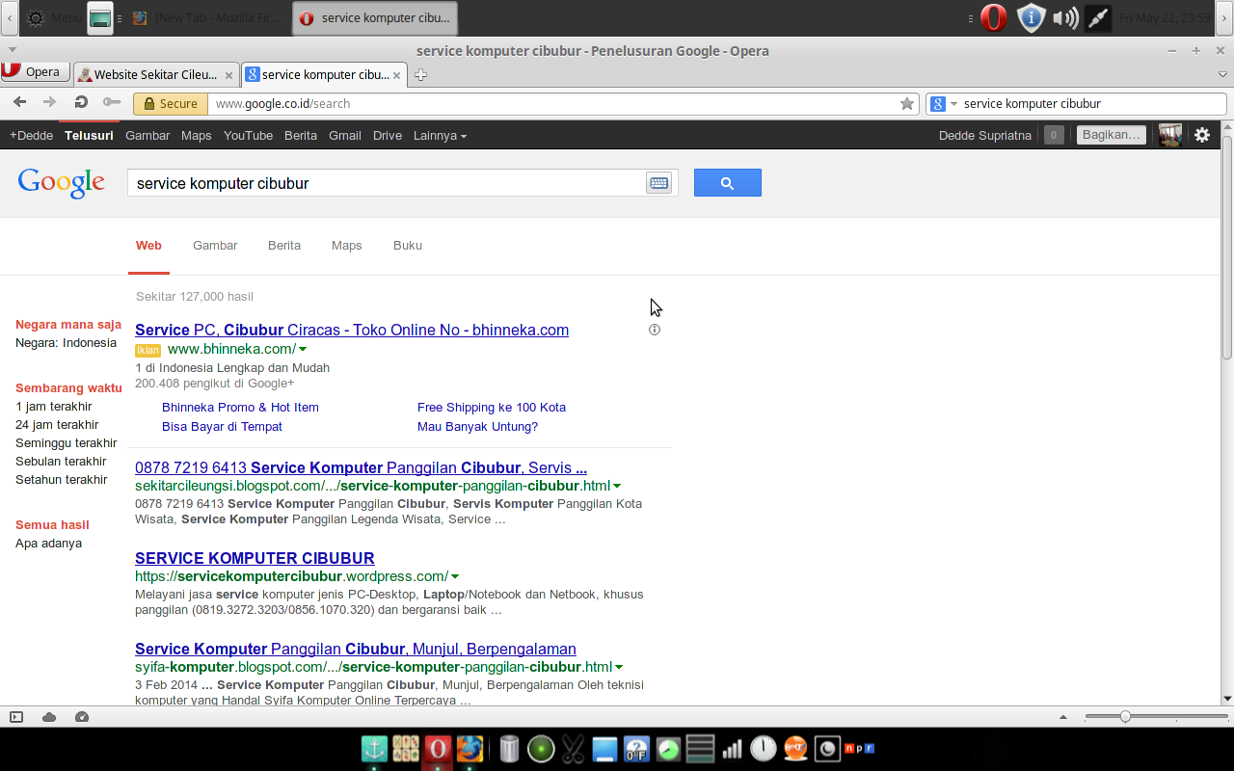Adjust the Opera zoom slider handle
The width and height of the screenshot is (1234, 771).
pos(1125,717)
